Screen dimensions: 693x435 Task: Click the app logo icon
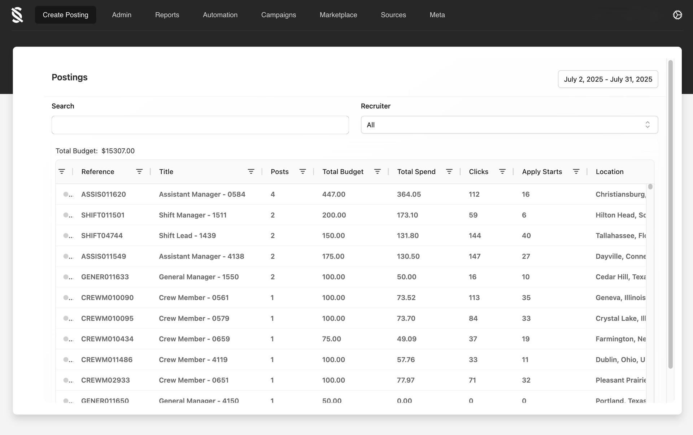coord(17,15)
